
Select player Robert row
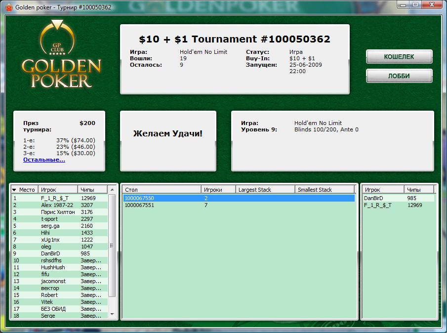pos(60,295)
